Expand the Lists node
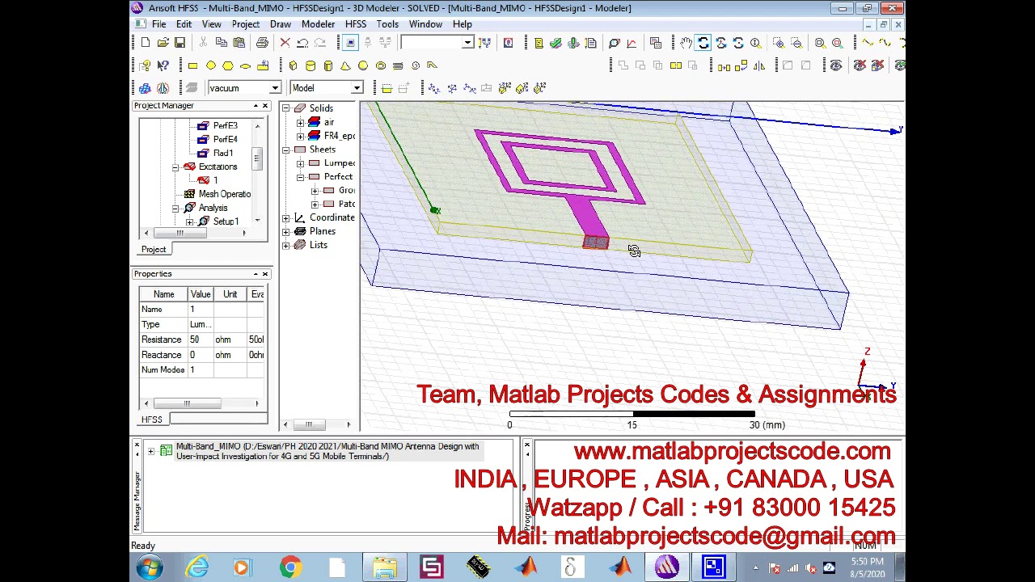 pyautogui.click(x=286, y=246)
